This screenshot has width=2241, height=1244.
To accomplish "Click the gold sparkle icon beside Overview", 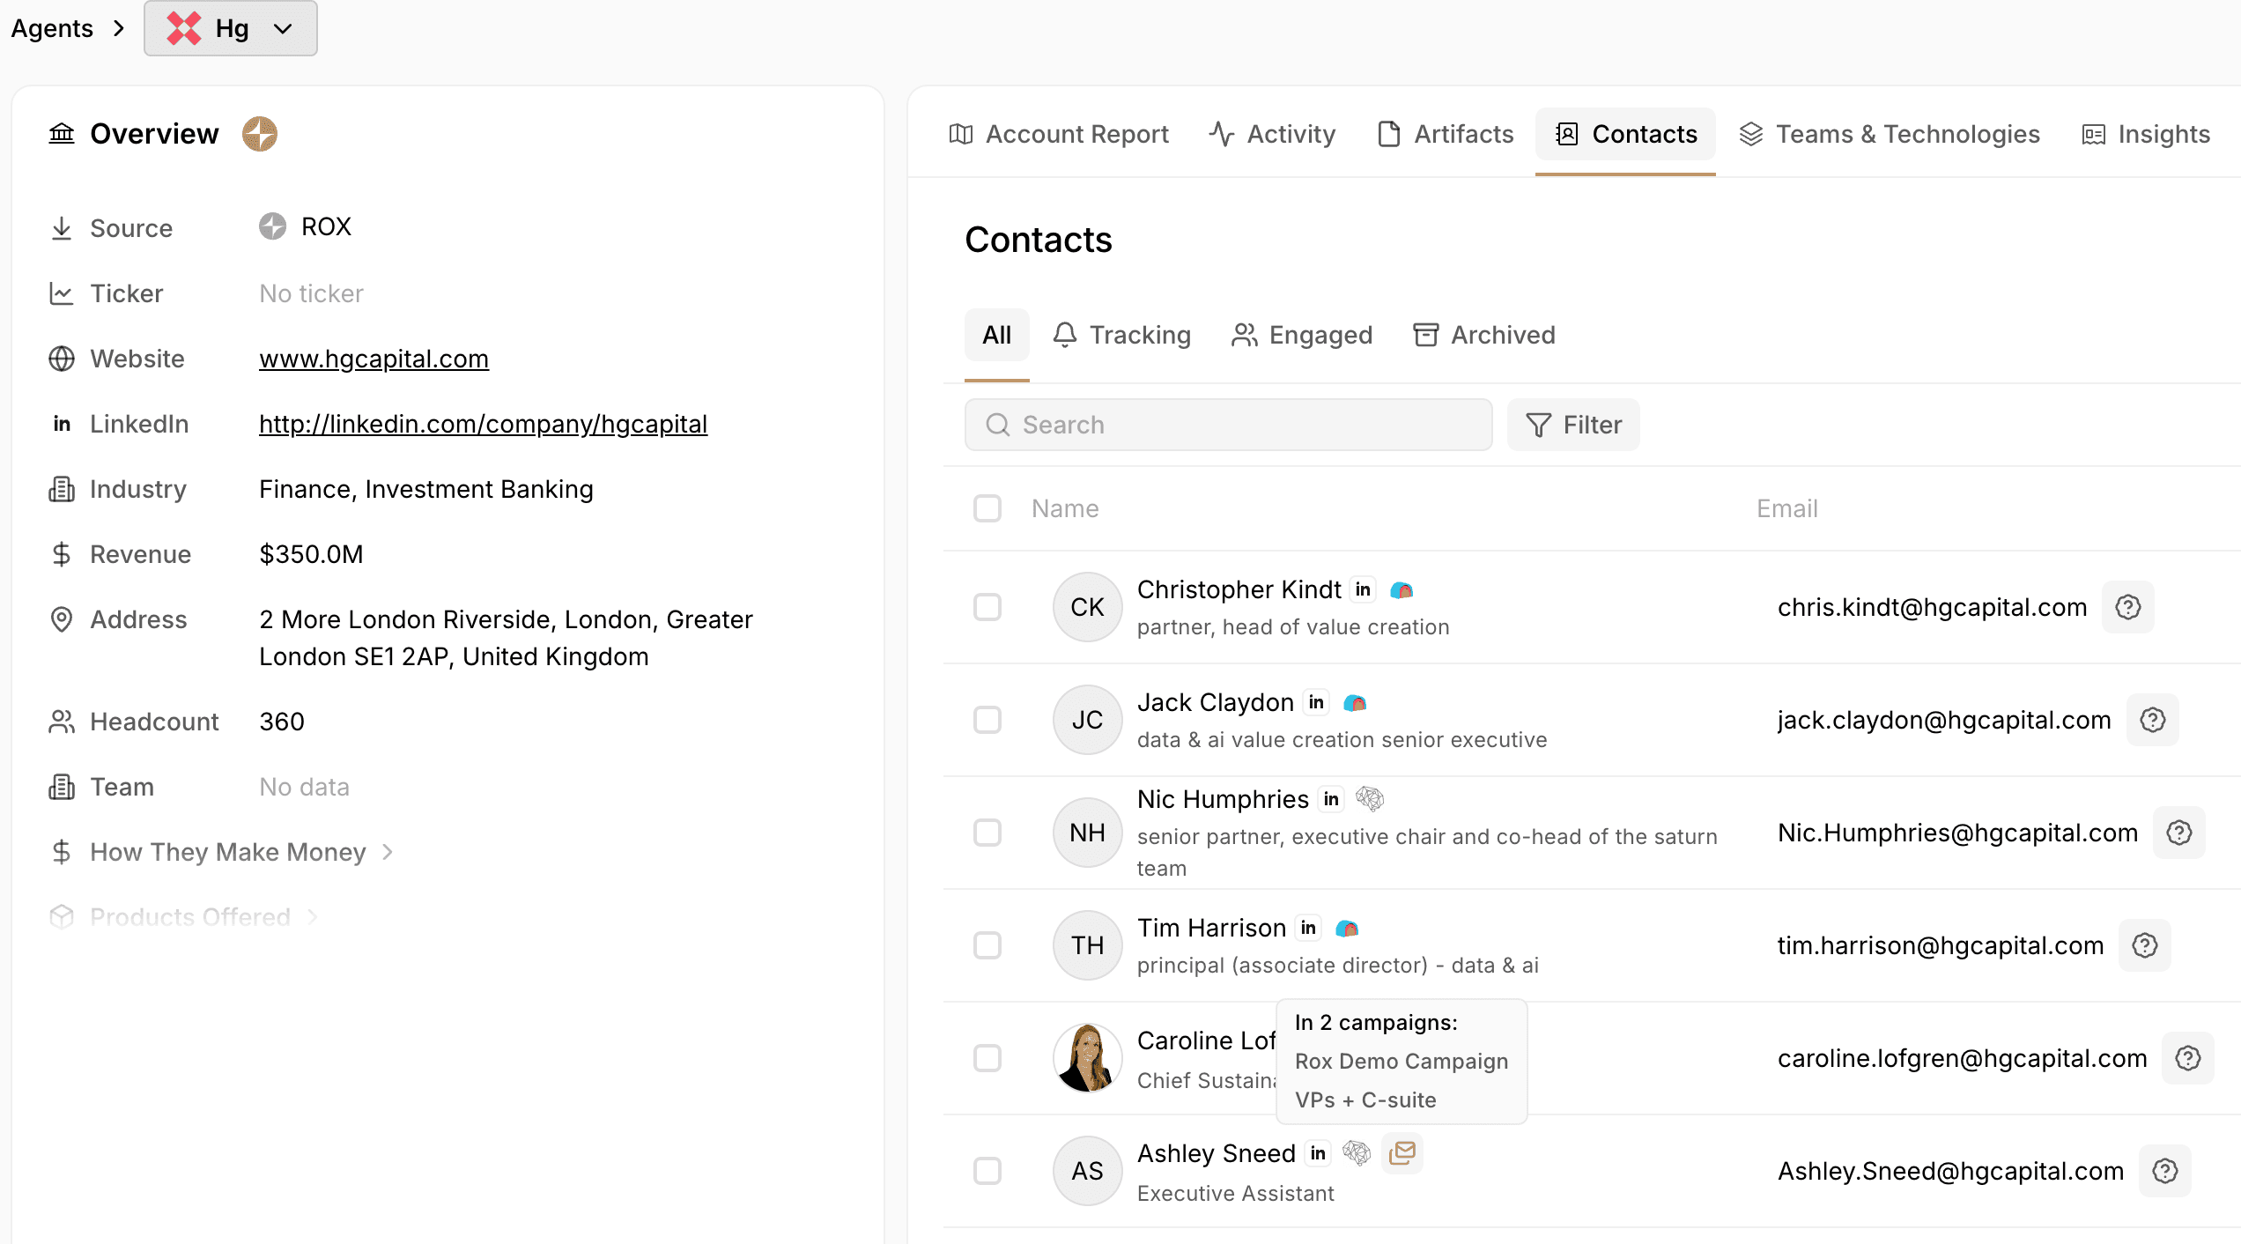I will [260, 134].
